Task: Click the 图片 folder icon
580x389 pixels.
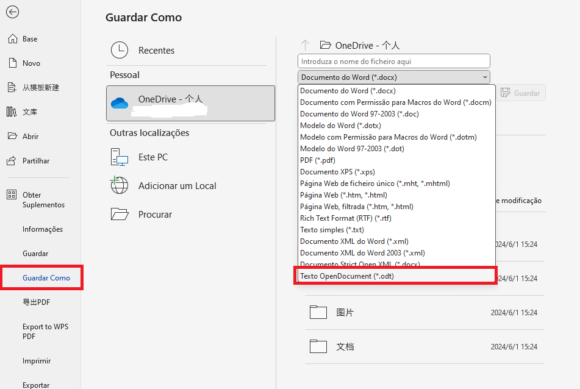Action: [x=318, y=312]
